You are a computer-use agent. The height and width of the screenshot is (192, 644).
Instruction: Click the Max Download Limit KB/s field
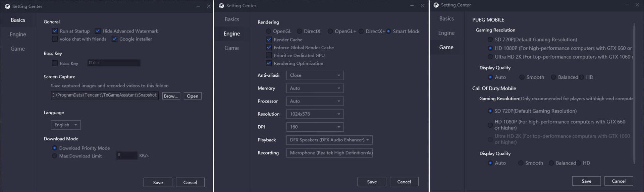pyautogui.click(x=127, y=155)
